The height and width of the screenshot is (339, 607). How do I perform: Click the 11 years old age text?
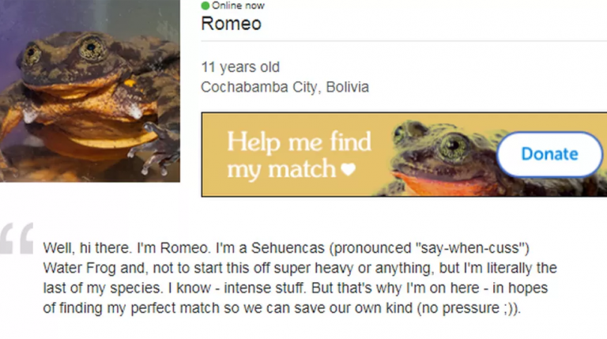[x=240, y=67]
